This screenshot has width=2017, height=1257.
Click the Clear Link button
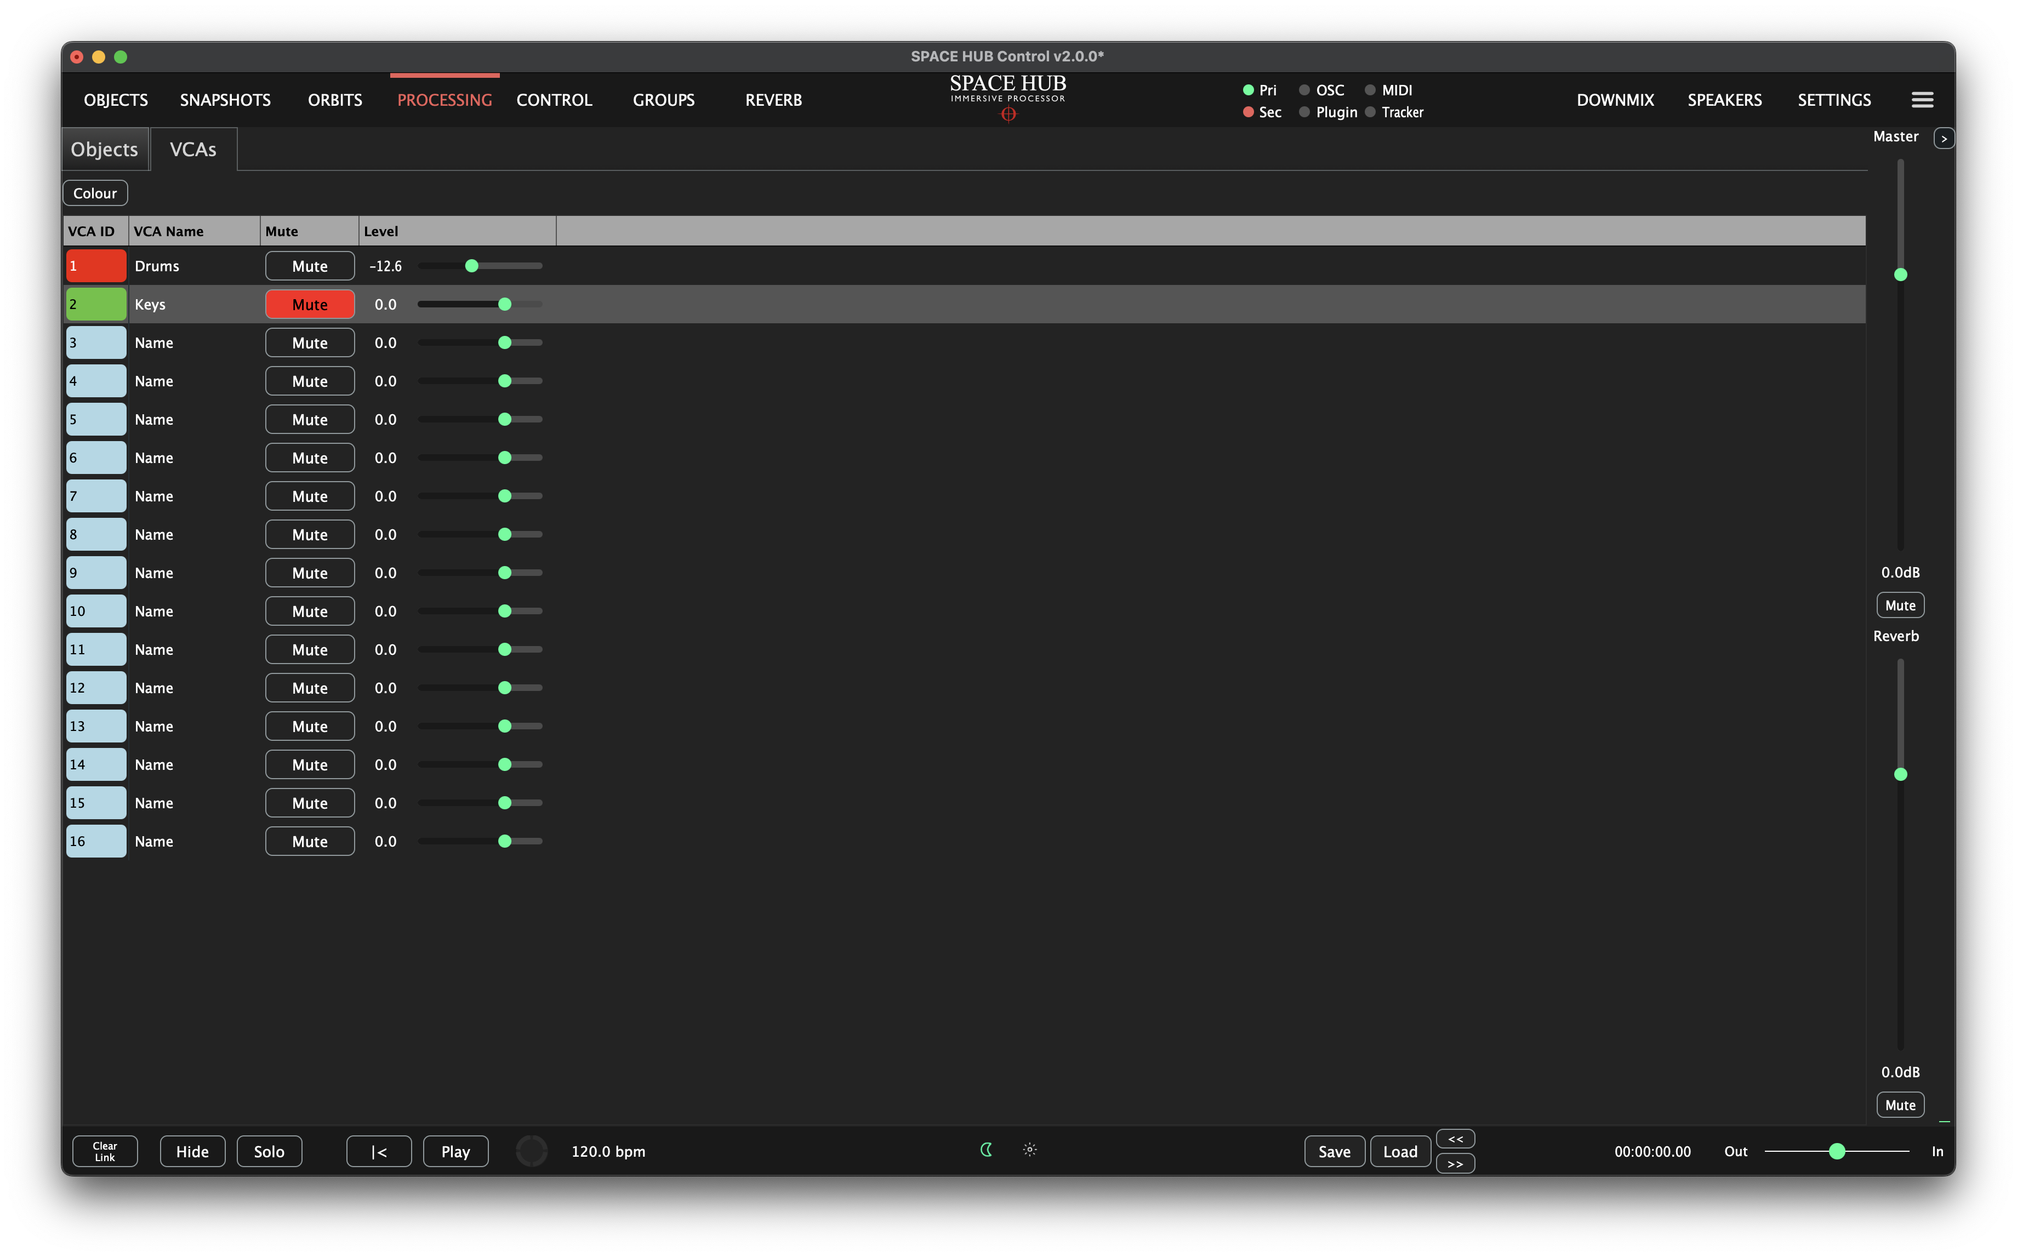coord(104,1151)
